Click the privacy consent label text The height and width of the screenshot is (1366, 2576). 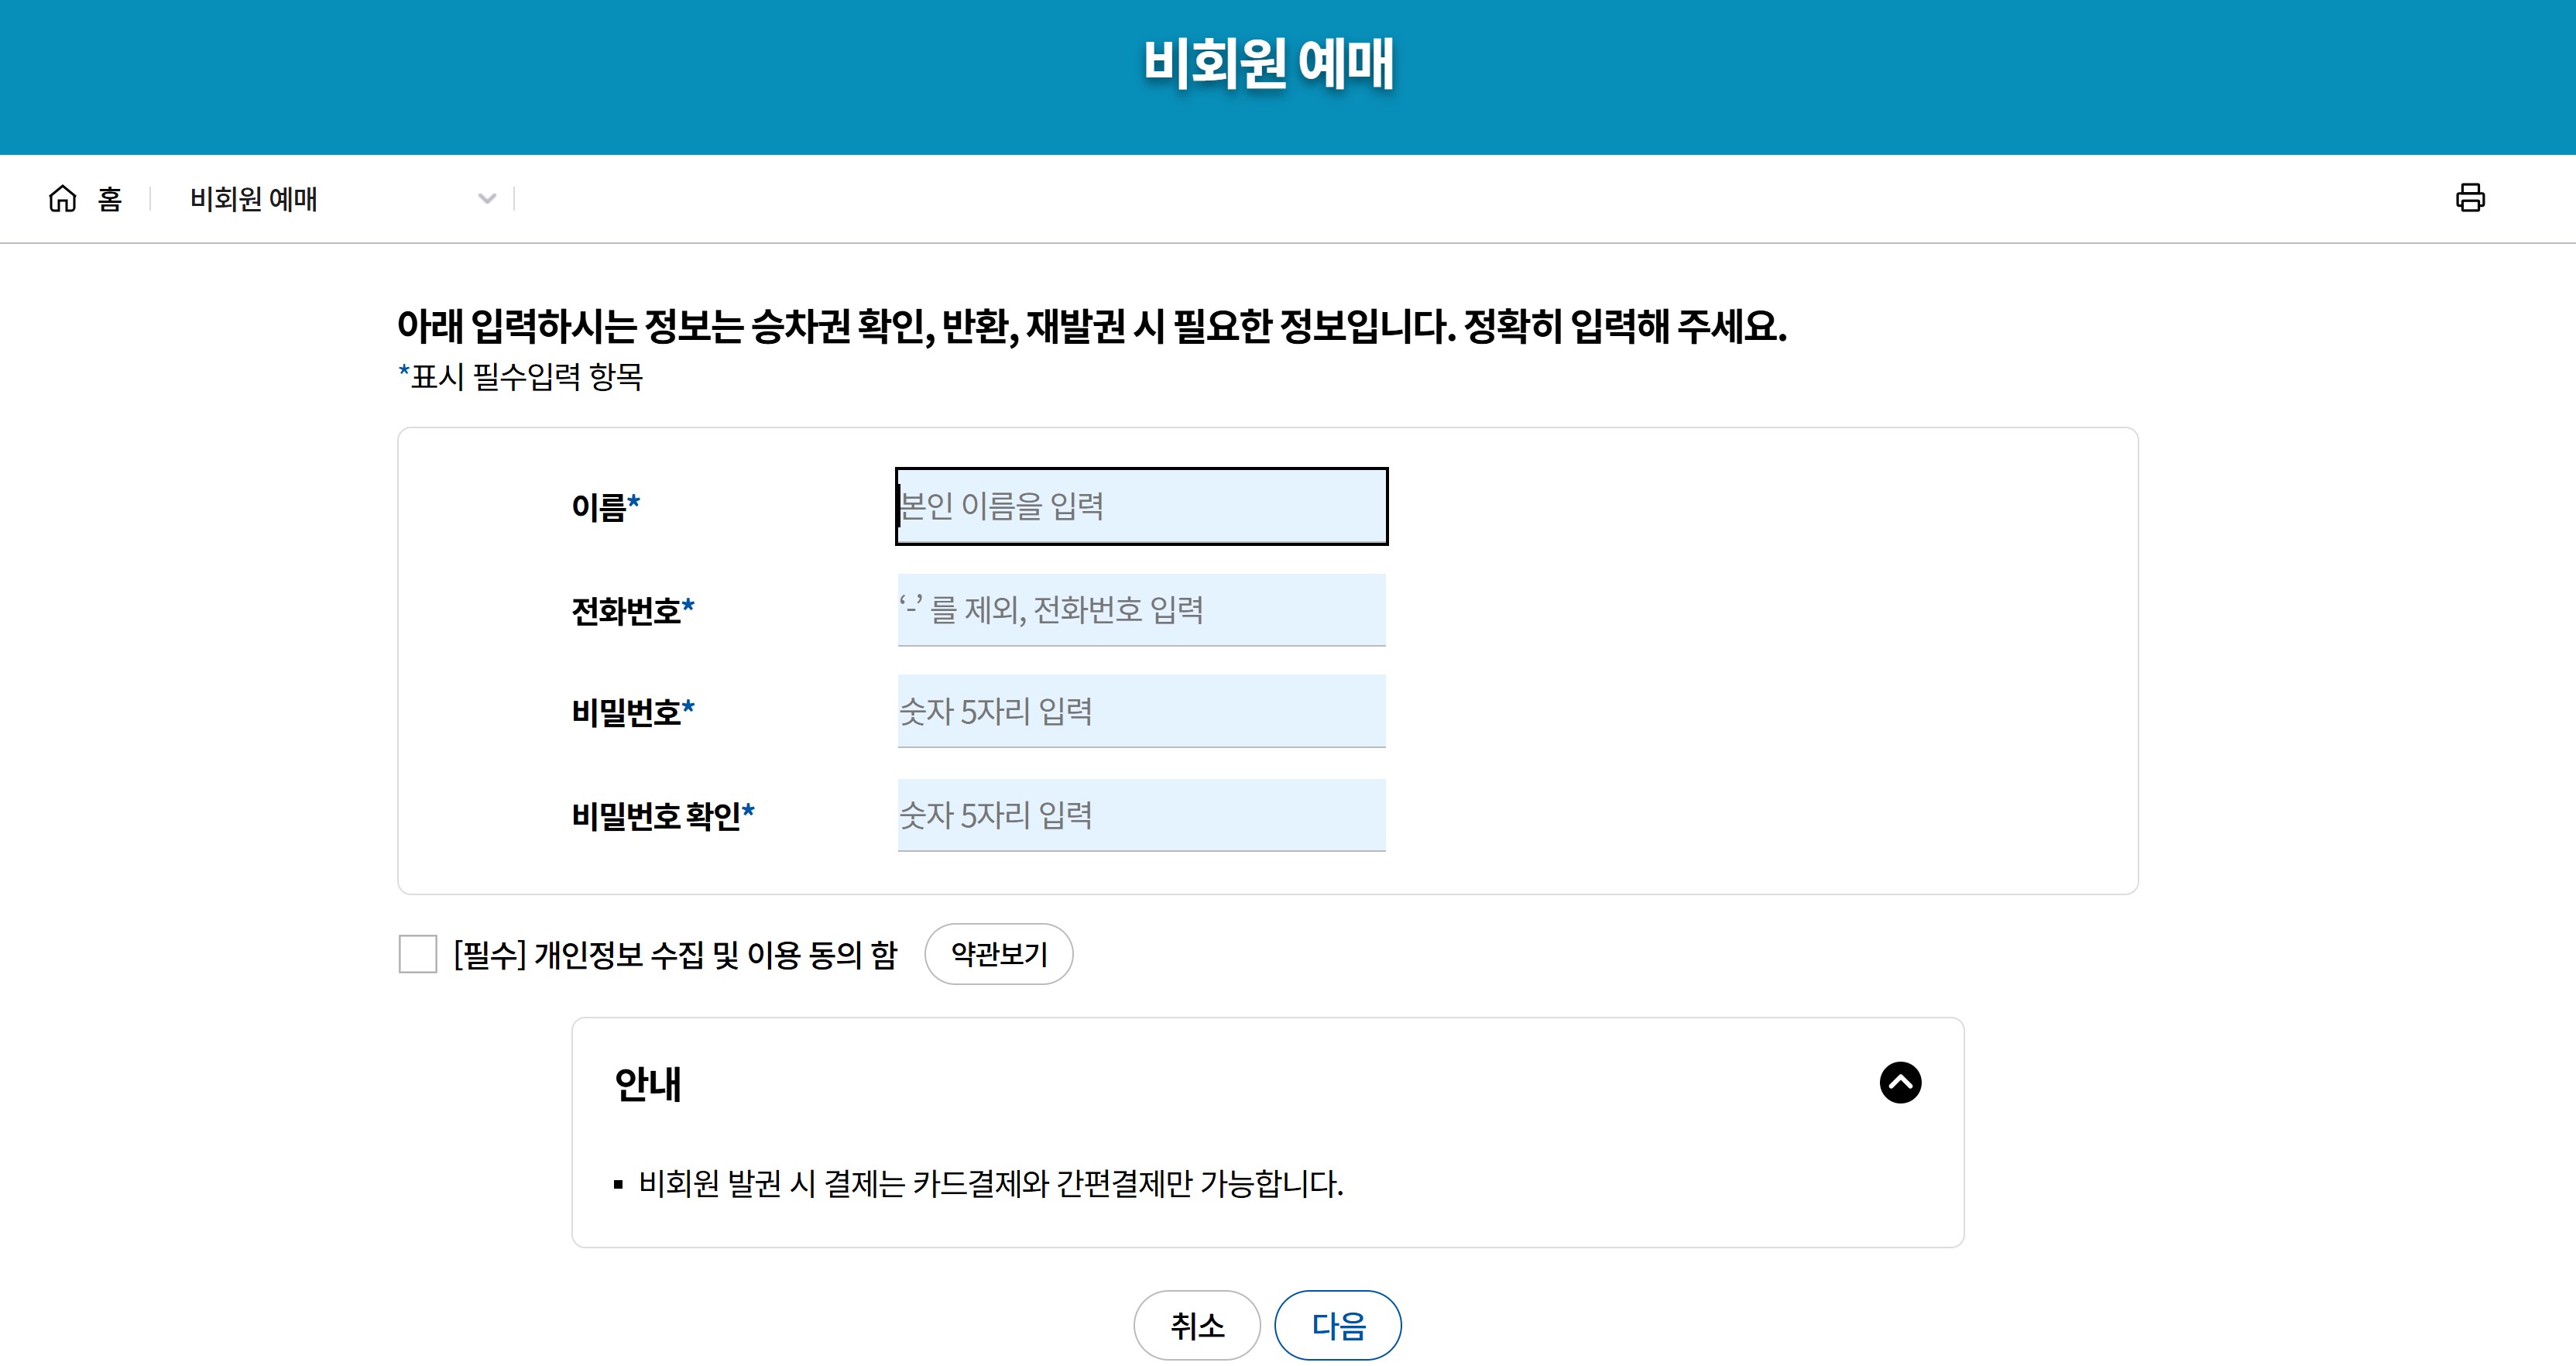point(676,954)
